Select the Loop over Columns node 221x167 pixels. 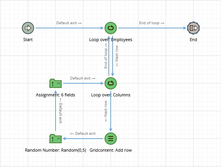point(111,83)
